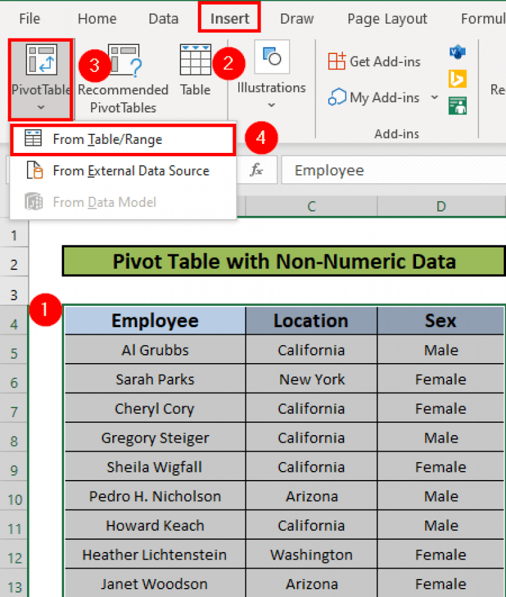Open the File tab
506x597 pixels.
[x=30, y=18]
